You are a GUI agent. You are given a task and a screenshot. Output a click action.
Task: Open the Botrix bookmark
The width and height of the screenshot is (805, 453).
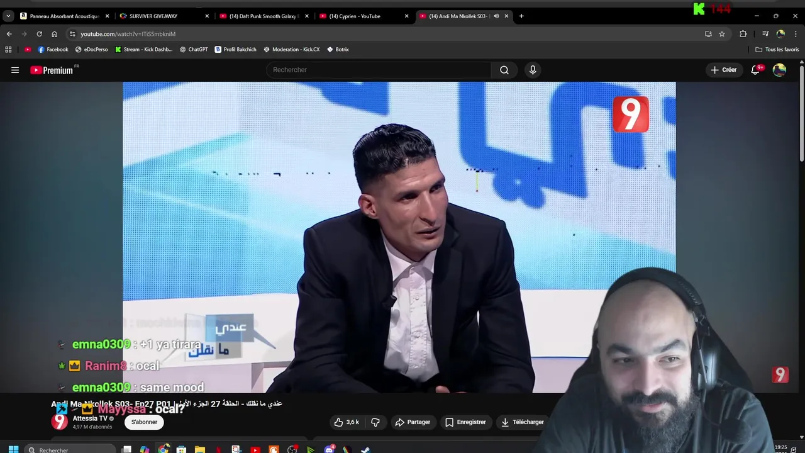(x=338, y=49)
